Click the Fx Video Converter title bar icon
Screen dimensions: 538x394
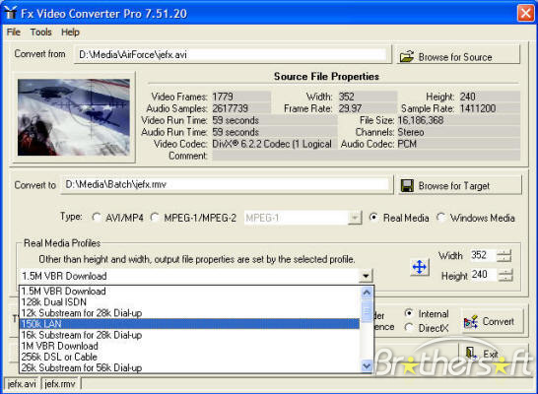(10, 13)
